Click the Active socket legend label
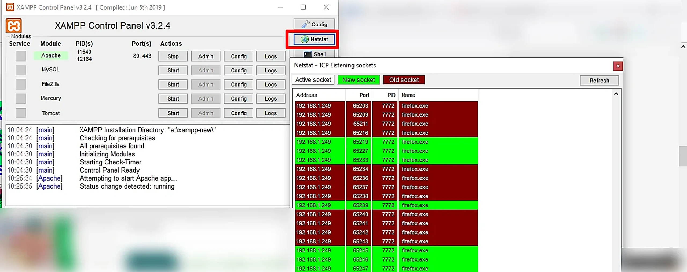Screen dimensions: 687x272 click(x=313, y=80)
